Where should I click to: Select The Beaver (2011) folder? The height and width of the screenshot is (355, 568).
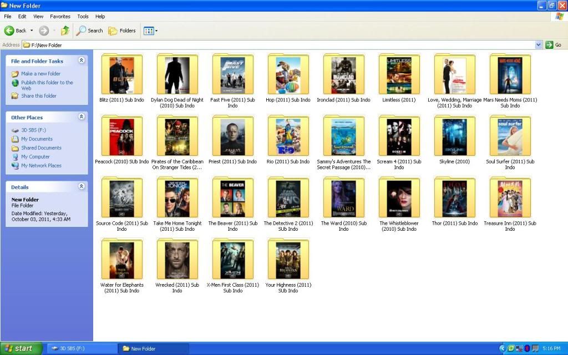coord(232,204)
